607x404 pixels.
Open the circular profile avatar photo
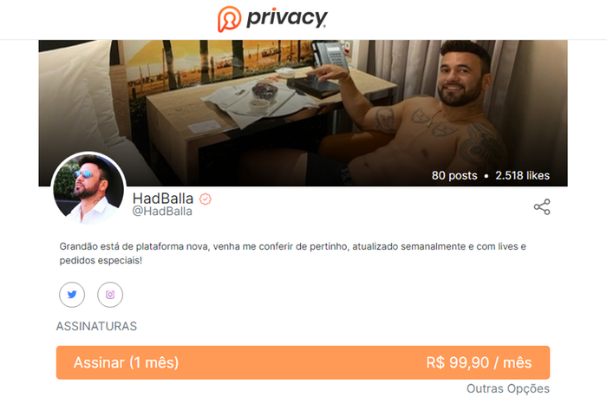click(x=88, y=188)
